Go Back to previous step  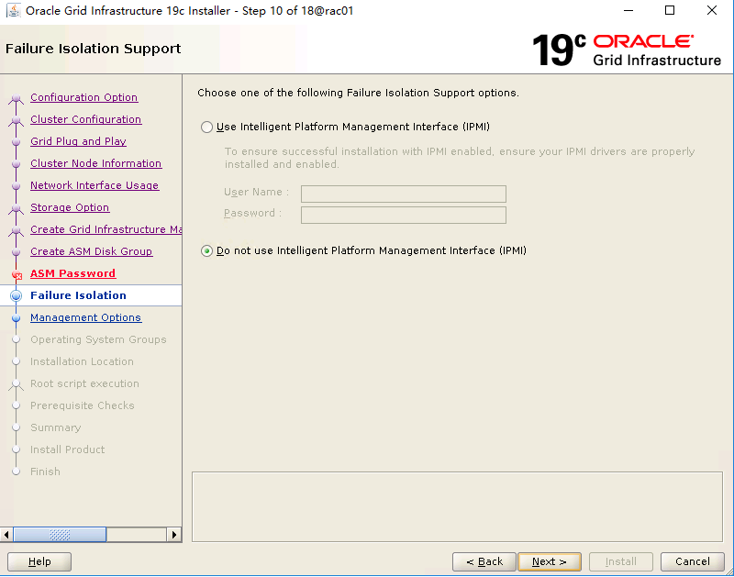[x=484, y=561]
